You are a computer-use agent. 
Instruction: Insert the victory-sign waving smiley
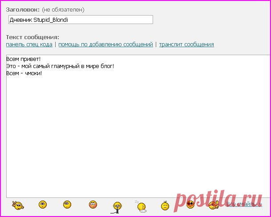(18, 205)
